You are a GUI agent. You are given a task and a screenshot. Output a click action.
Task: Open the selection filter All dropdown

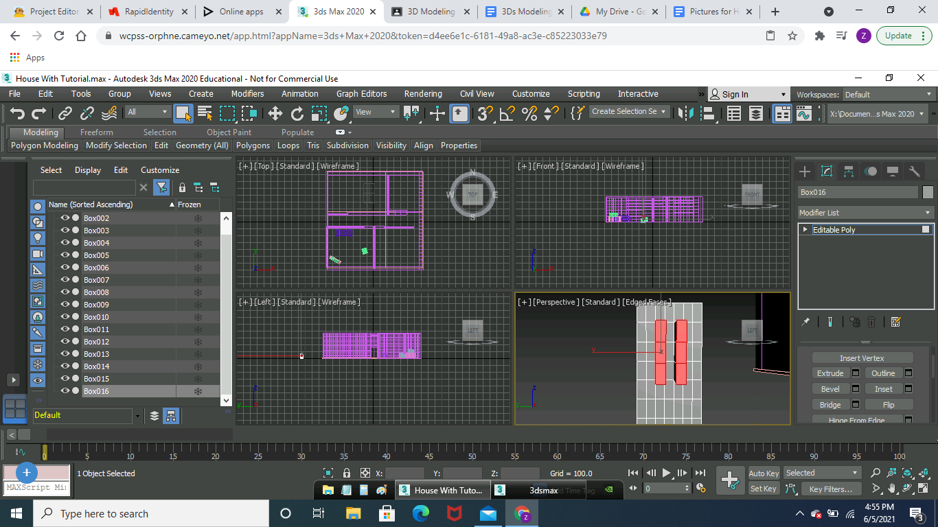pyautogui.click(x=148, y=112)
